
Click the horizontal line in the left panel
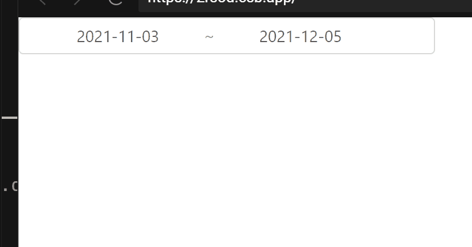pos(10,118)
